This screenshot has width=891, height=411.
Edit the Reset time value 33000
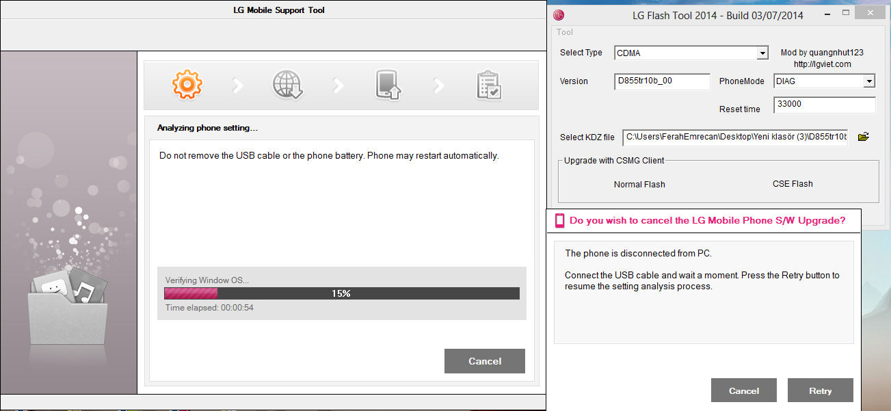click(825, 105)
